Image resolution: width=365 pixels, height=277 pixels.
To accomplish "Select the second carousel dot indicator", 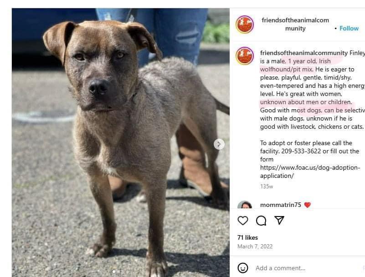I will coord(119,272).
